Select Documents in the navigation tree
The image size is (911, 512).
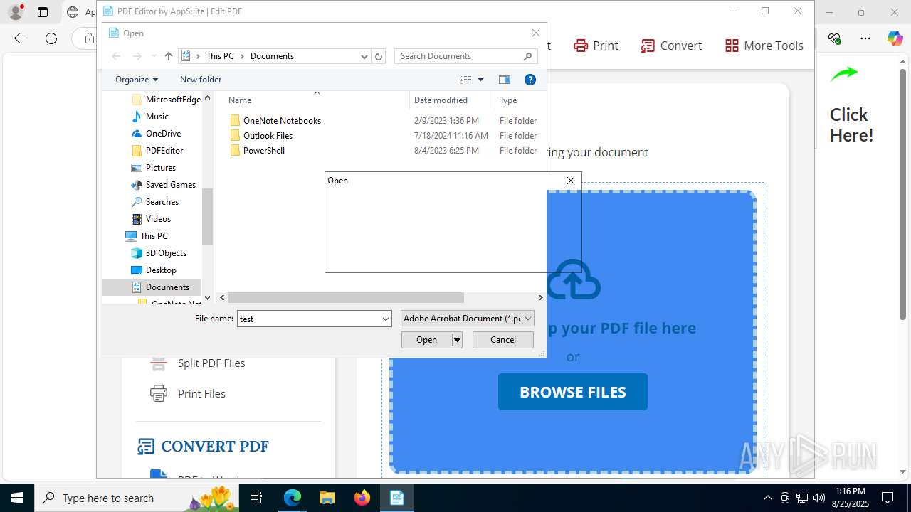(x=167, y=287)
